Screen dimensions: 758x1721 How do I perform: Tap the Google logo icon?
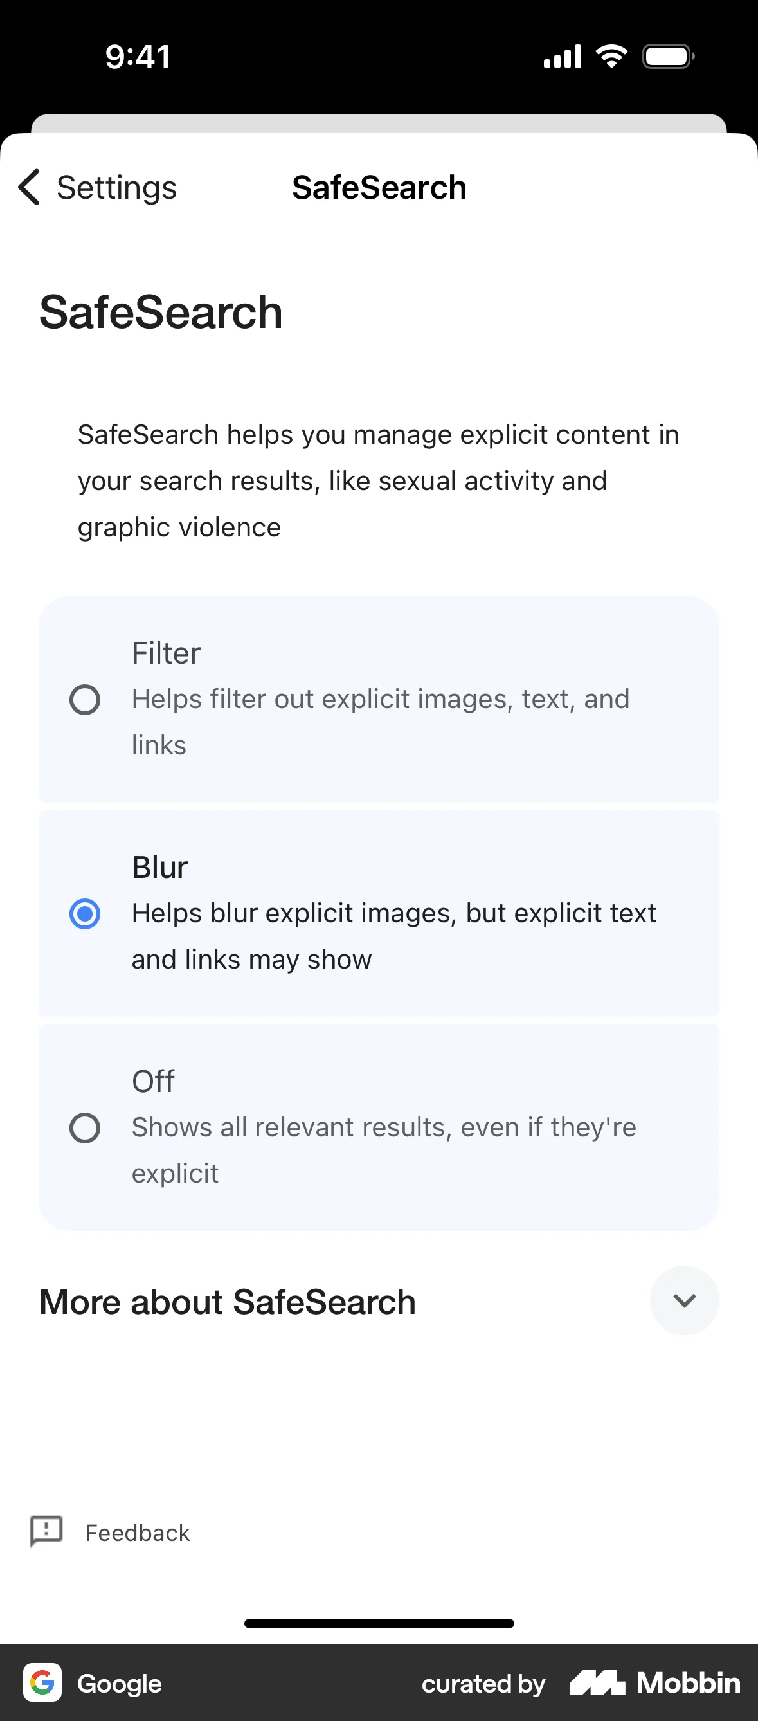click(42, 1682)
